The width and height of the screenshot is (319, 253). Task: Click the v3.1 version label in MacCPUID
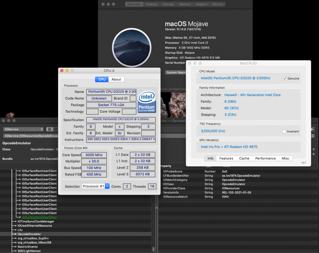point(303,163)
